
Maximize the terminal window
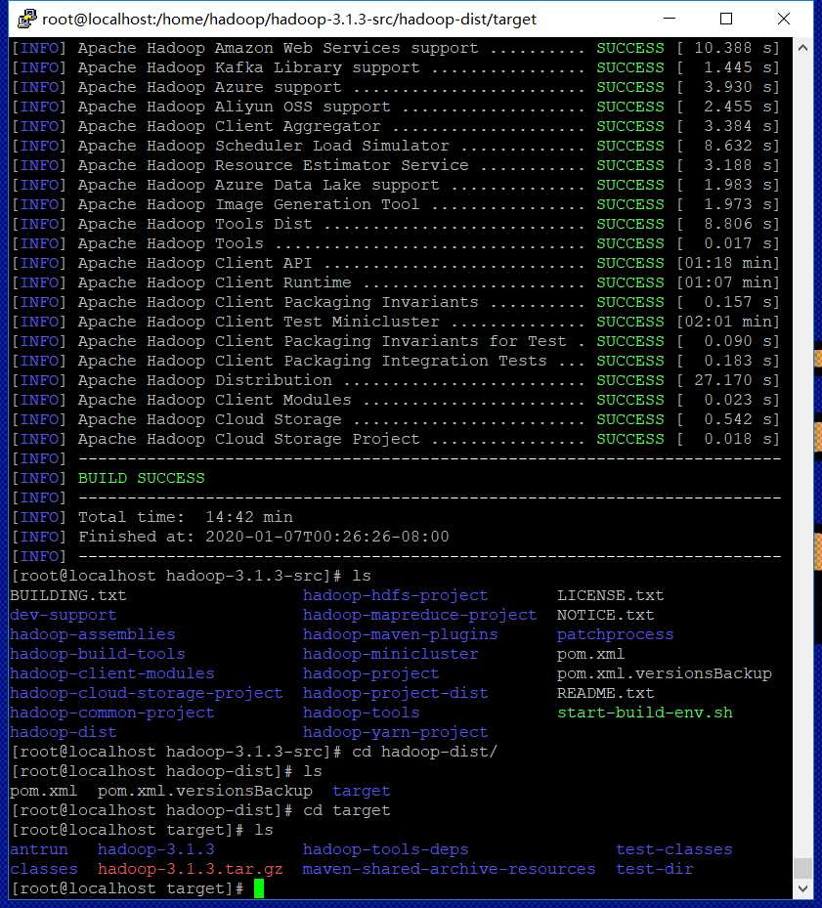point(726,19)
